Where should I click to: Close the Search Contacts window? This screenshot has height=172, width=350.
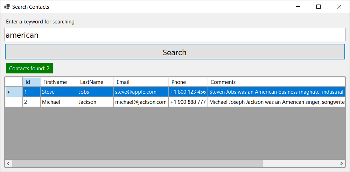(339, 7)
